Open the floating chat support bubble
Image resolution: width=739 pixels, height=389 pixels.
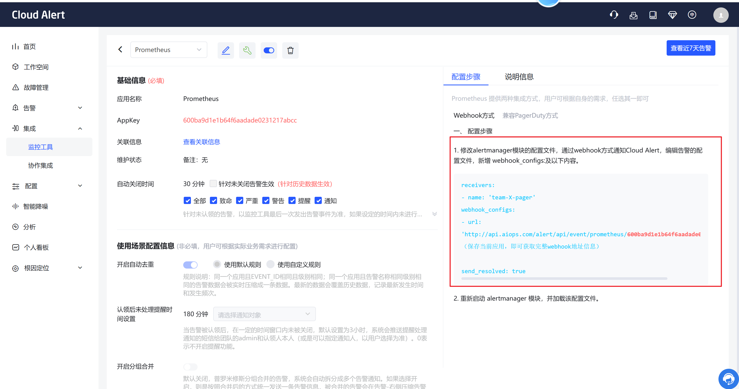tap(728, 379)
